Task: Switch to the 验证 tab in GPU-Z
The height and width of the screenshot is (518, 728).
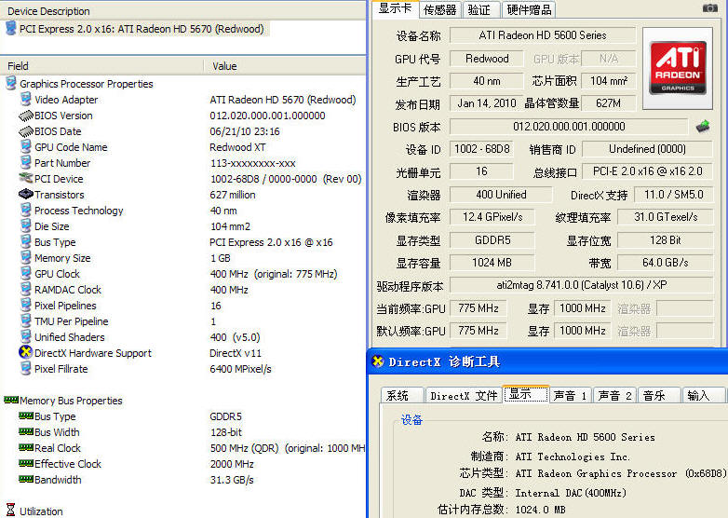Action: pos(480,9)
